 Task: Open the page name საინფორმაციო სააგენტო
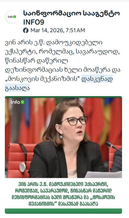[x=71, y=13]
